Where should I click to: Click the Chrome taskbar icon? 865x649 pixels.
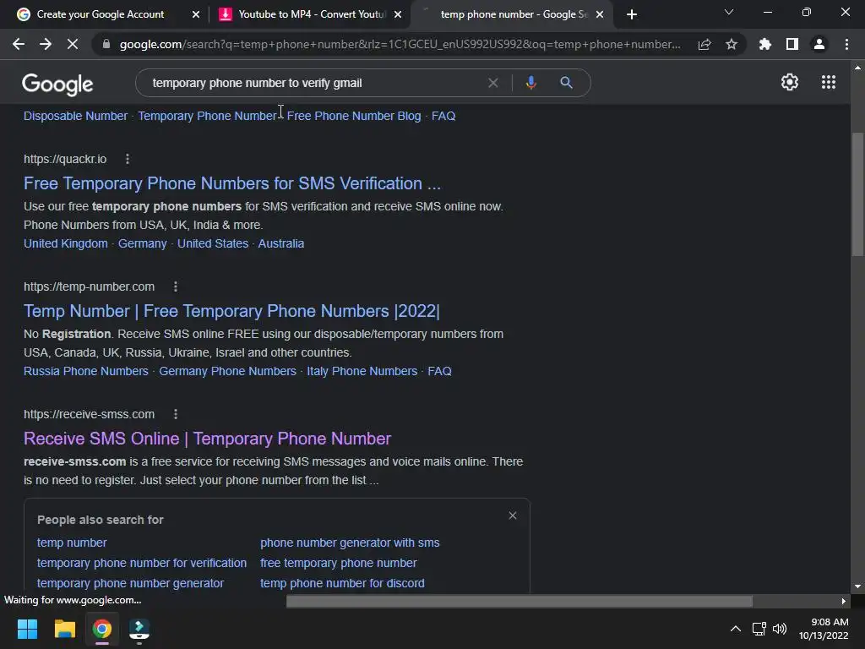coord(102,629)
